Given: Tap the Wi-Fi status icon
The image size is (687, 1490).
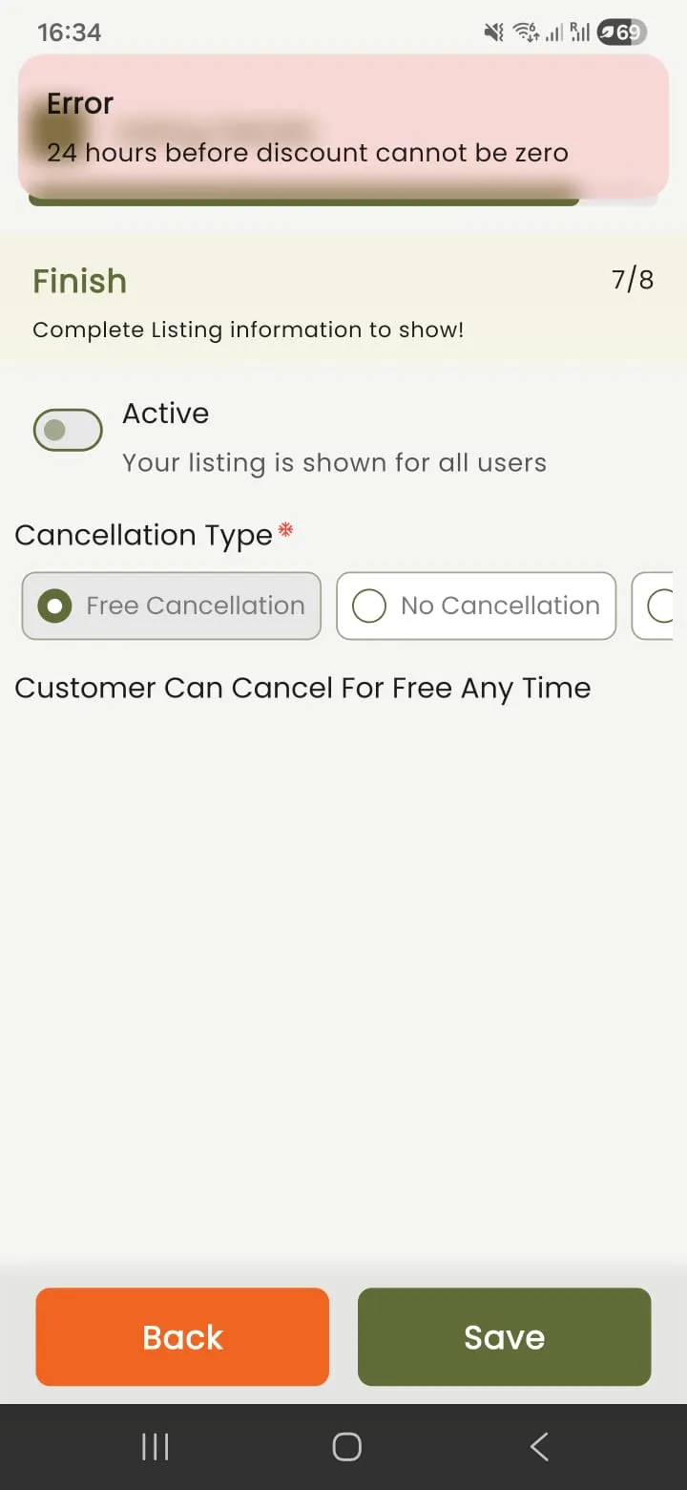Looking at the screenshot, I should [x=526, y=33].
